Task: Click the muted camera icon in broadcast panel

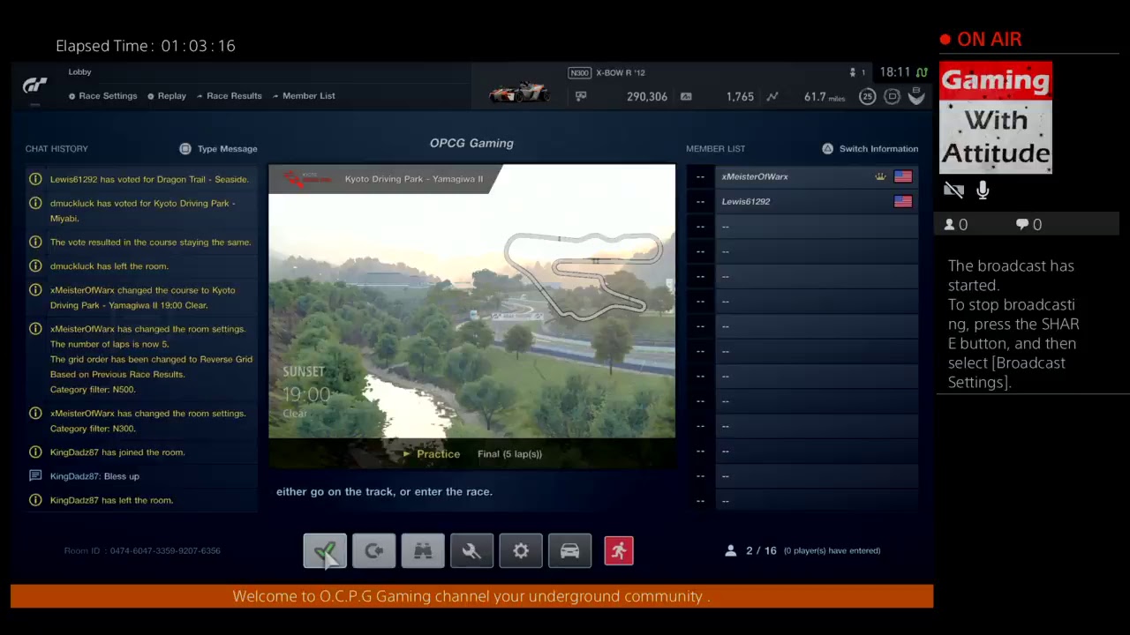Action: [x=953, y=190]
